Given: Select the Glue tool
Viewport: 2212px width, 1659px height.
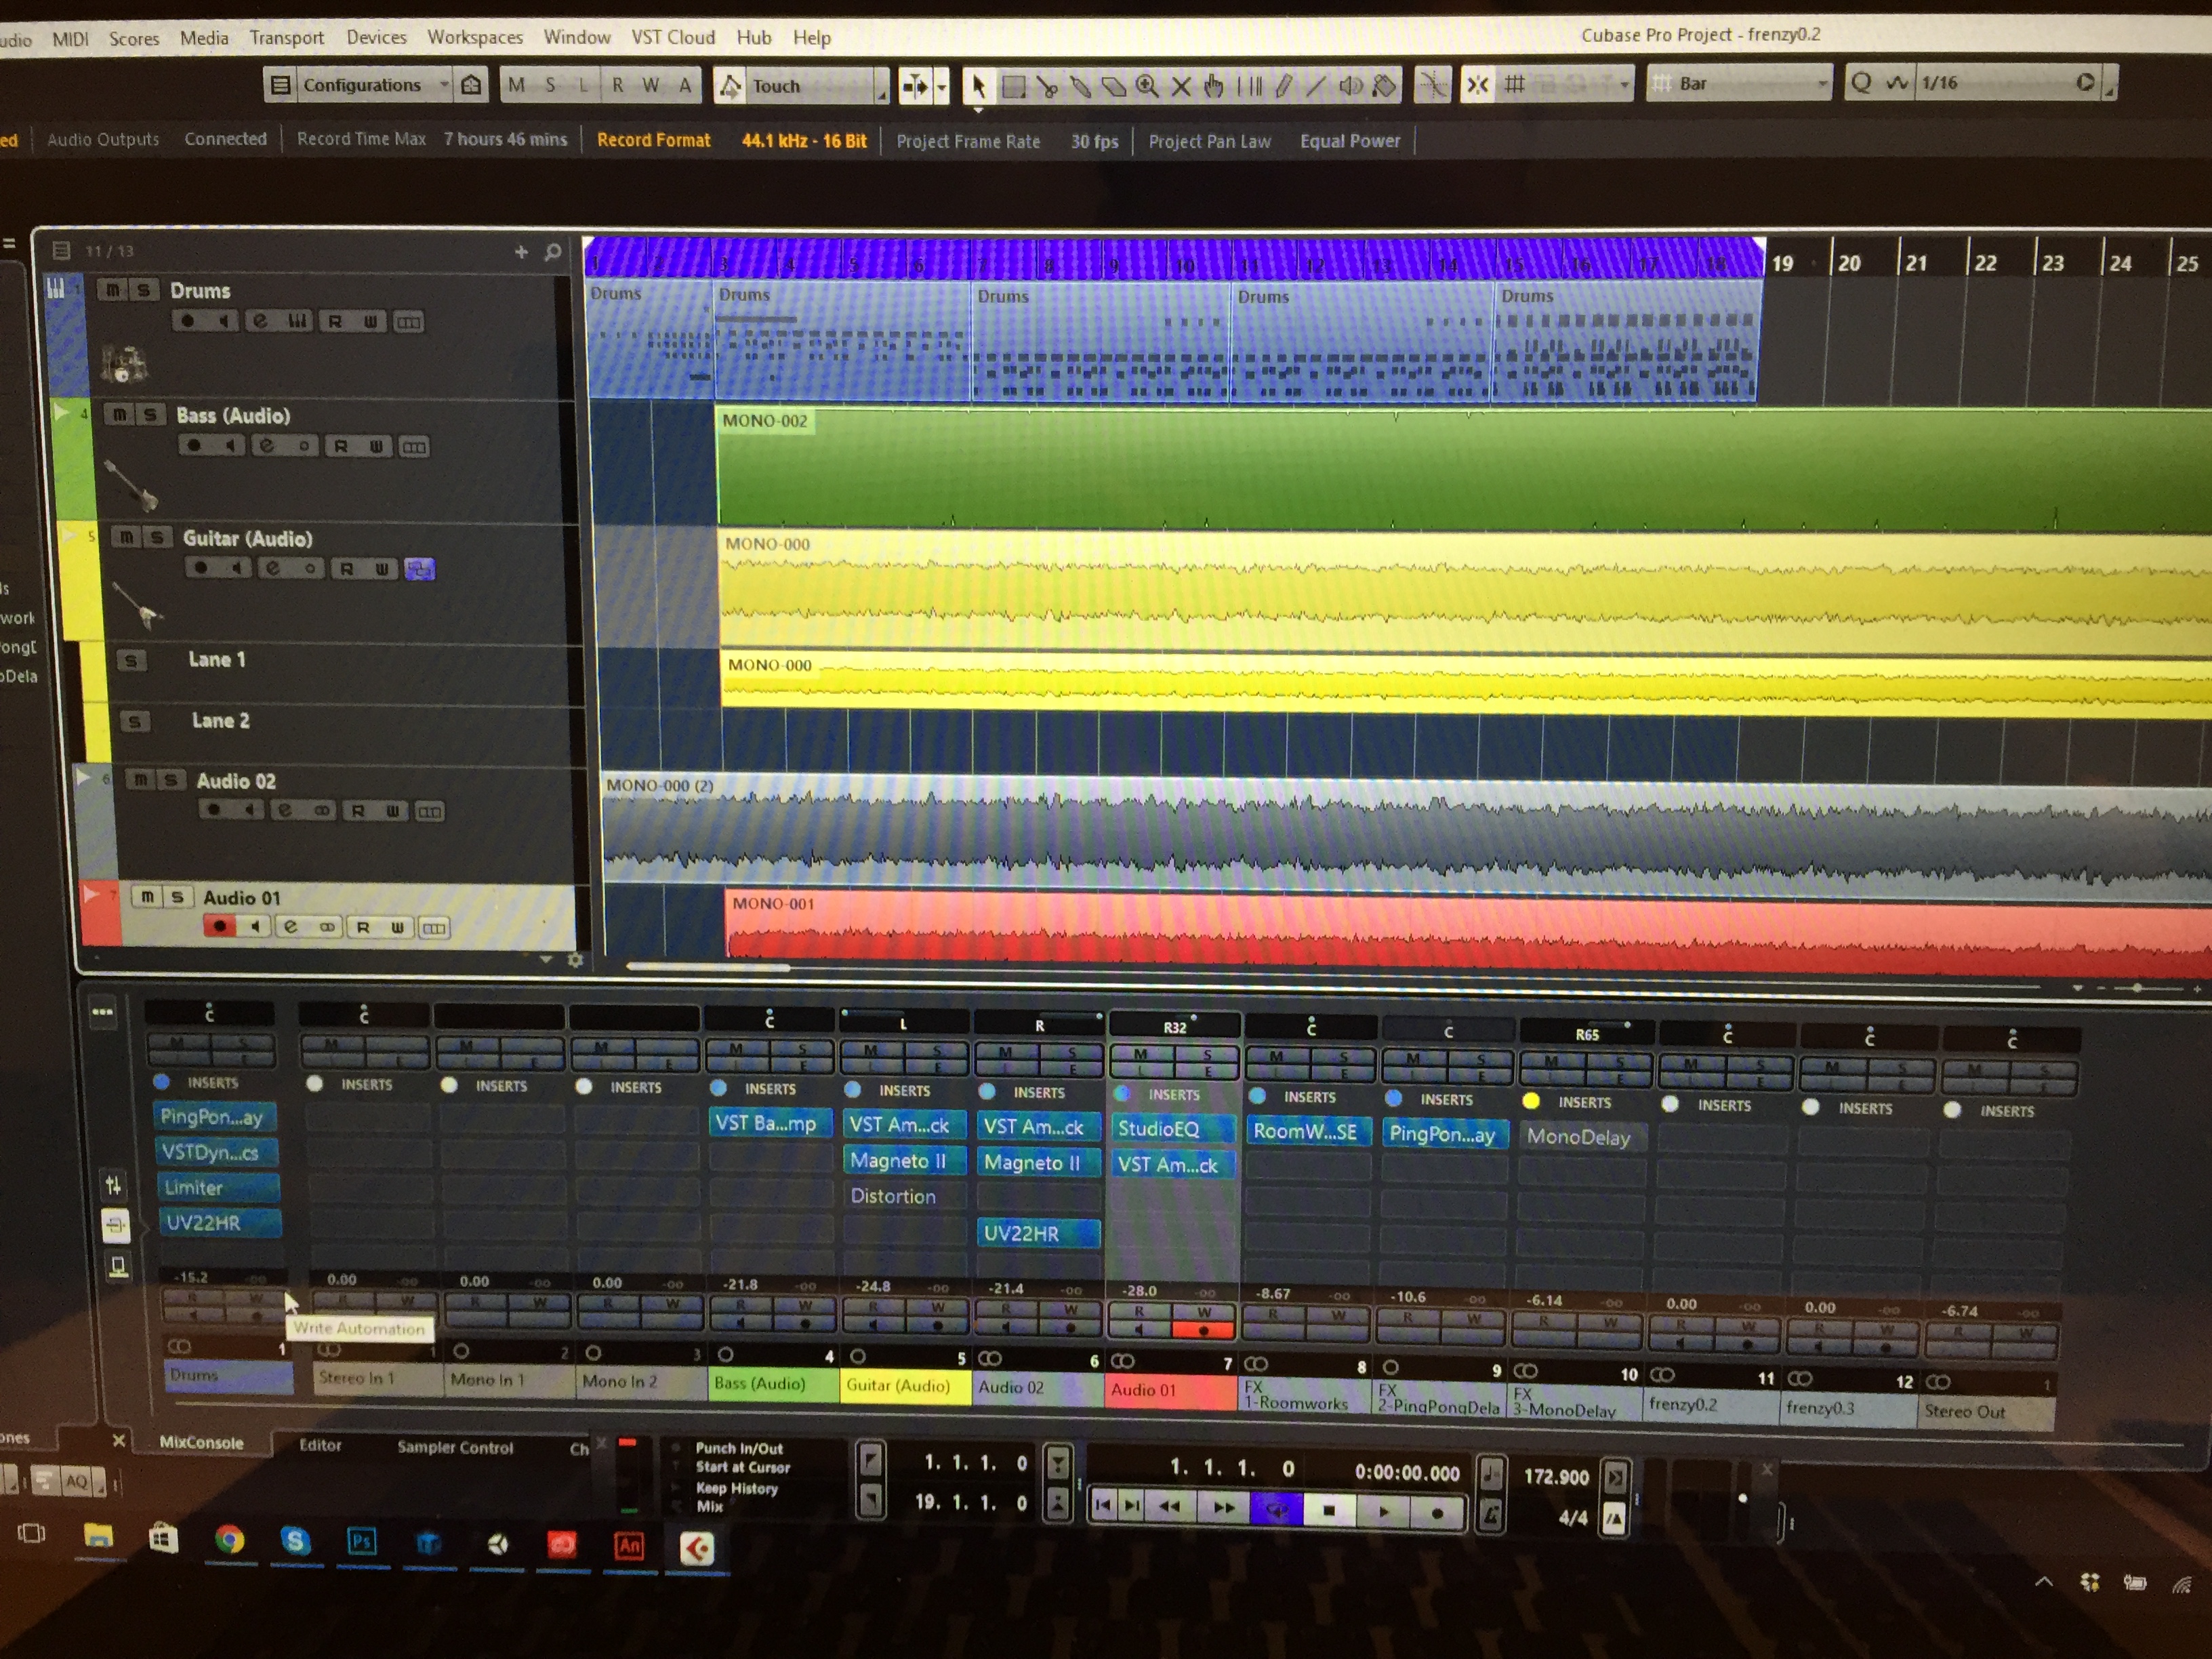Looking at the screenshot, I should click(1080, 87).
